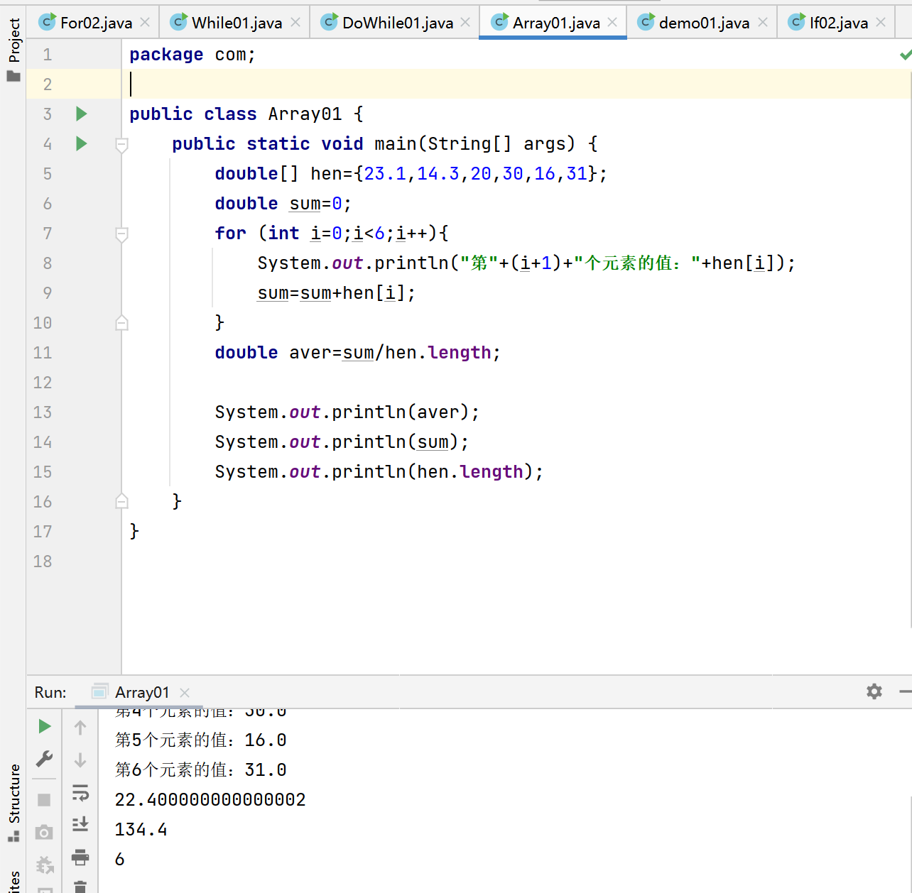Click 'double aver=sum/hen.length;' line
The width and height of the screenshot is (912, 893).
pyautogui.click(x=357, y=353)
